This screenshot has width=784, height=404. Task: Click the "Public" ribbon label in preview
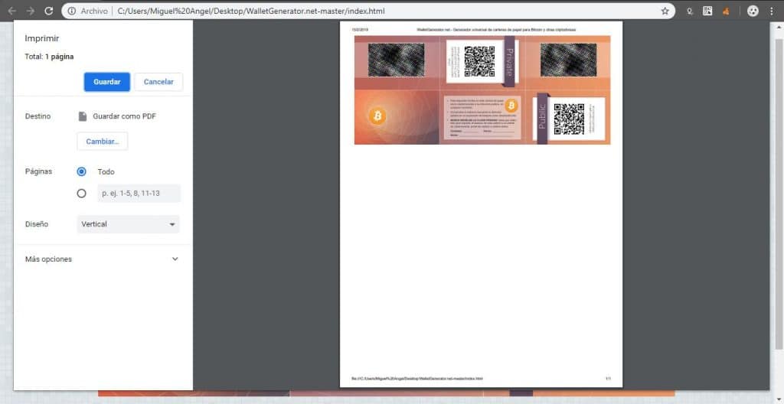(x=542, y=116)
